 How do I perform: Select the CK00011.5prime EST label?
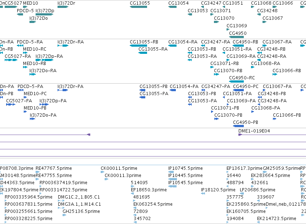pos(119,168)
